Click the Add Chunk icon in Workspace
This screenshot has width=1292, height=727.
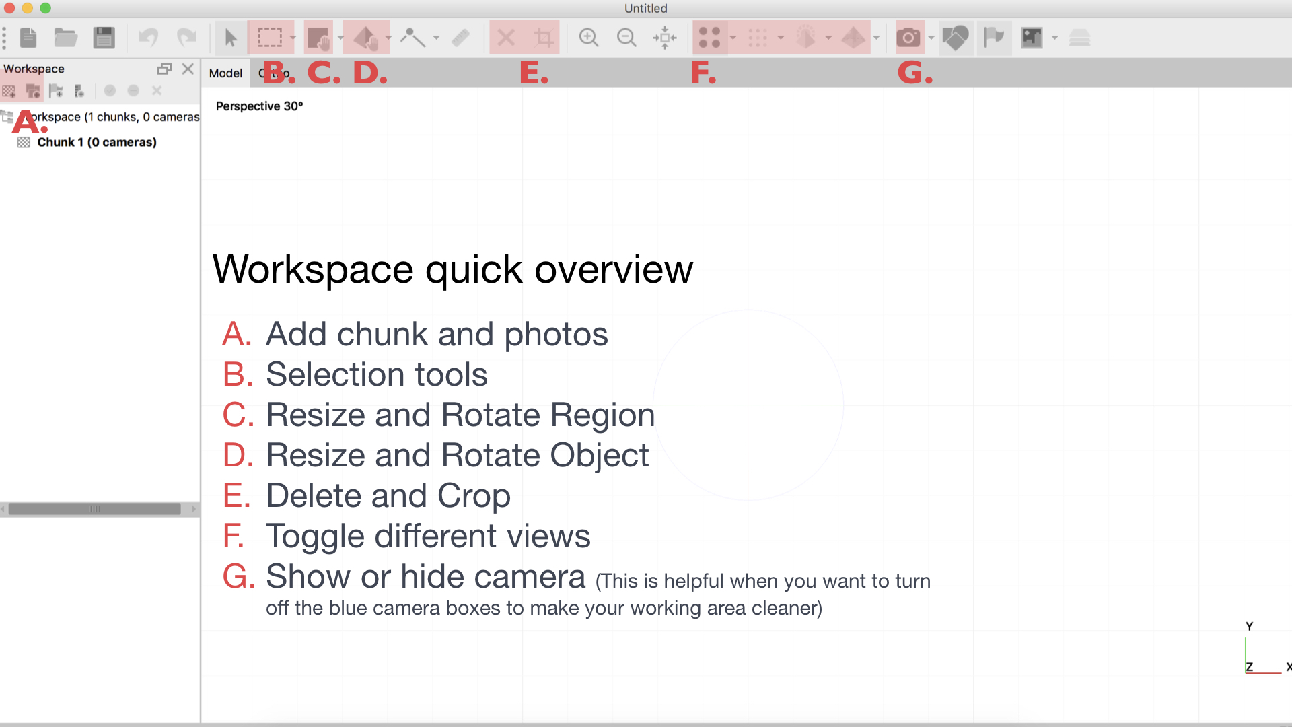(9, 91)
